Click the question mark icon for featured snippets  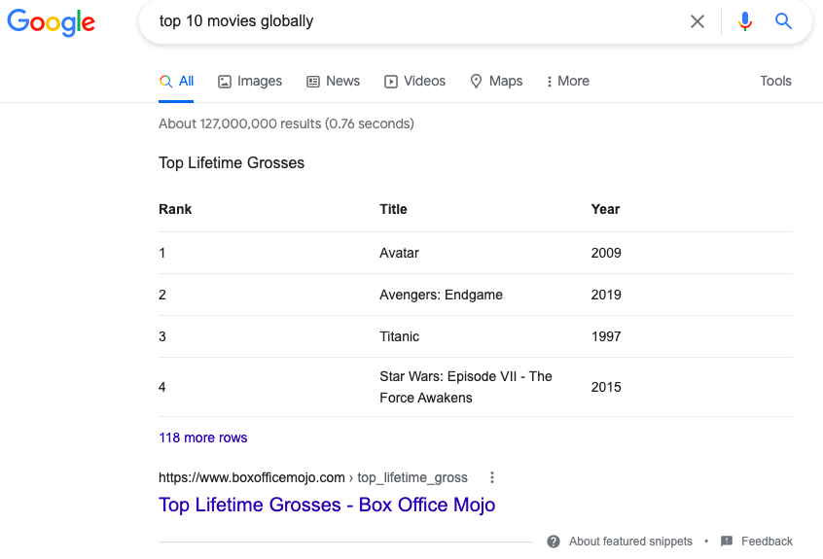coord(554,542)
